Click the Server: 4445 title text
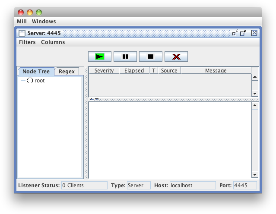The width and height of the screenshot is (276, 214). click(x=44, y=33)
